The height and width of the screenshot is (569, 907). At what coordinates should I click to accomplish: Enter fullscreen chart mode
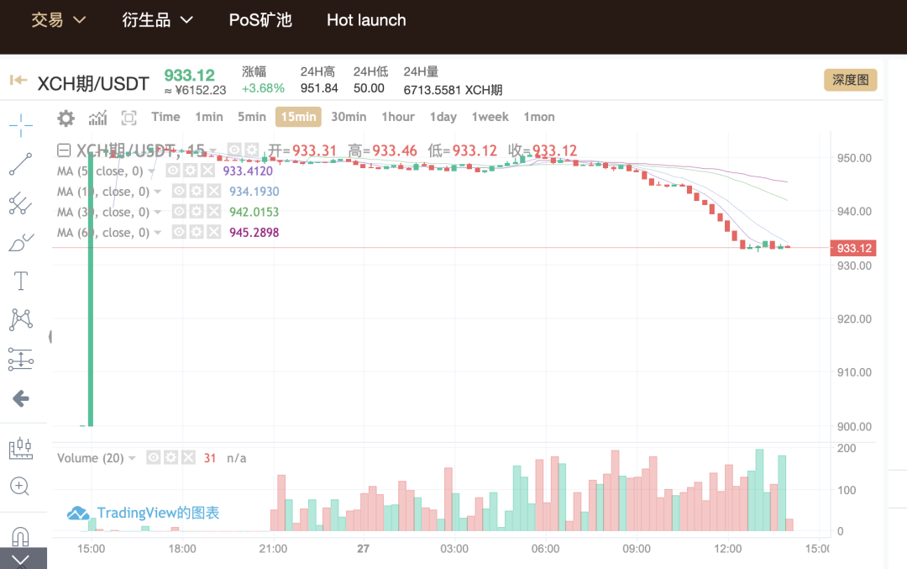tap(128, 117)
